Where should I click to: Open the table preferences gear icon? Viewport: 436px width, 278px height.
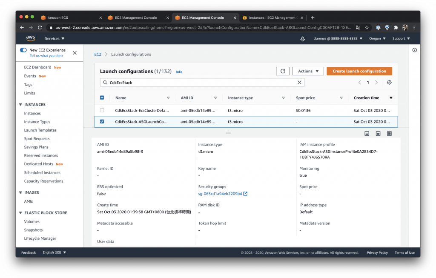tap(389, 82)
